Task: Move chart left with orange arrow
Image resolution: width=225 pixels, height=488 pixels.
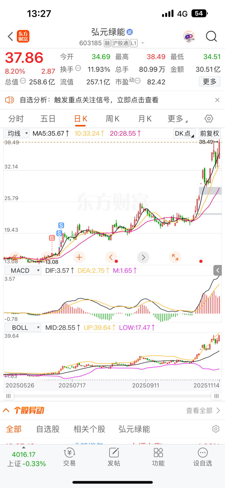Action: [x=111, y=258]
